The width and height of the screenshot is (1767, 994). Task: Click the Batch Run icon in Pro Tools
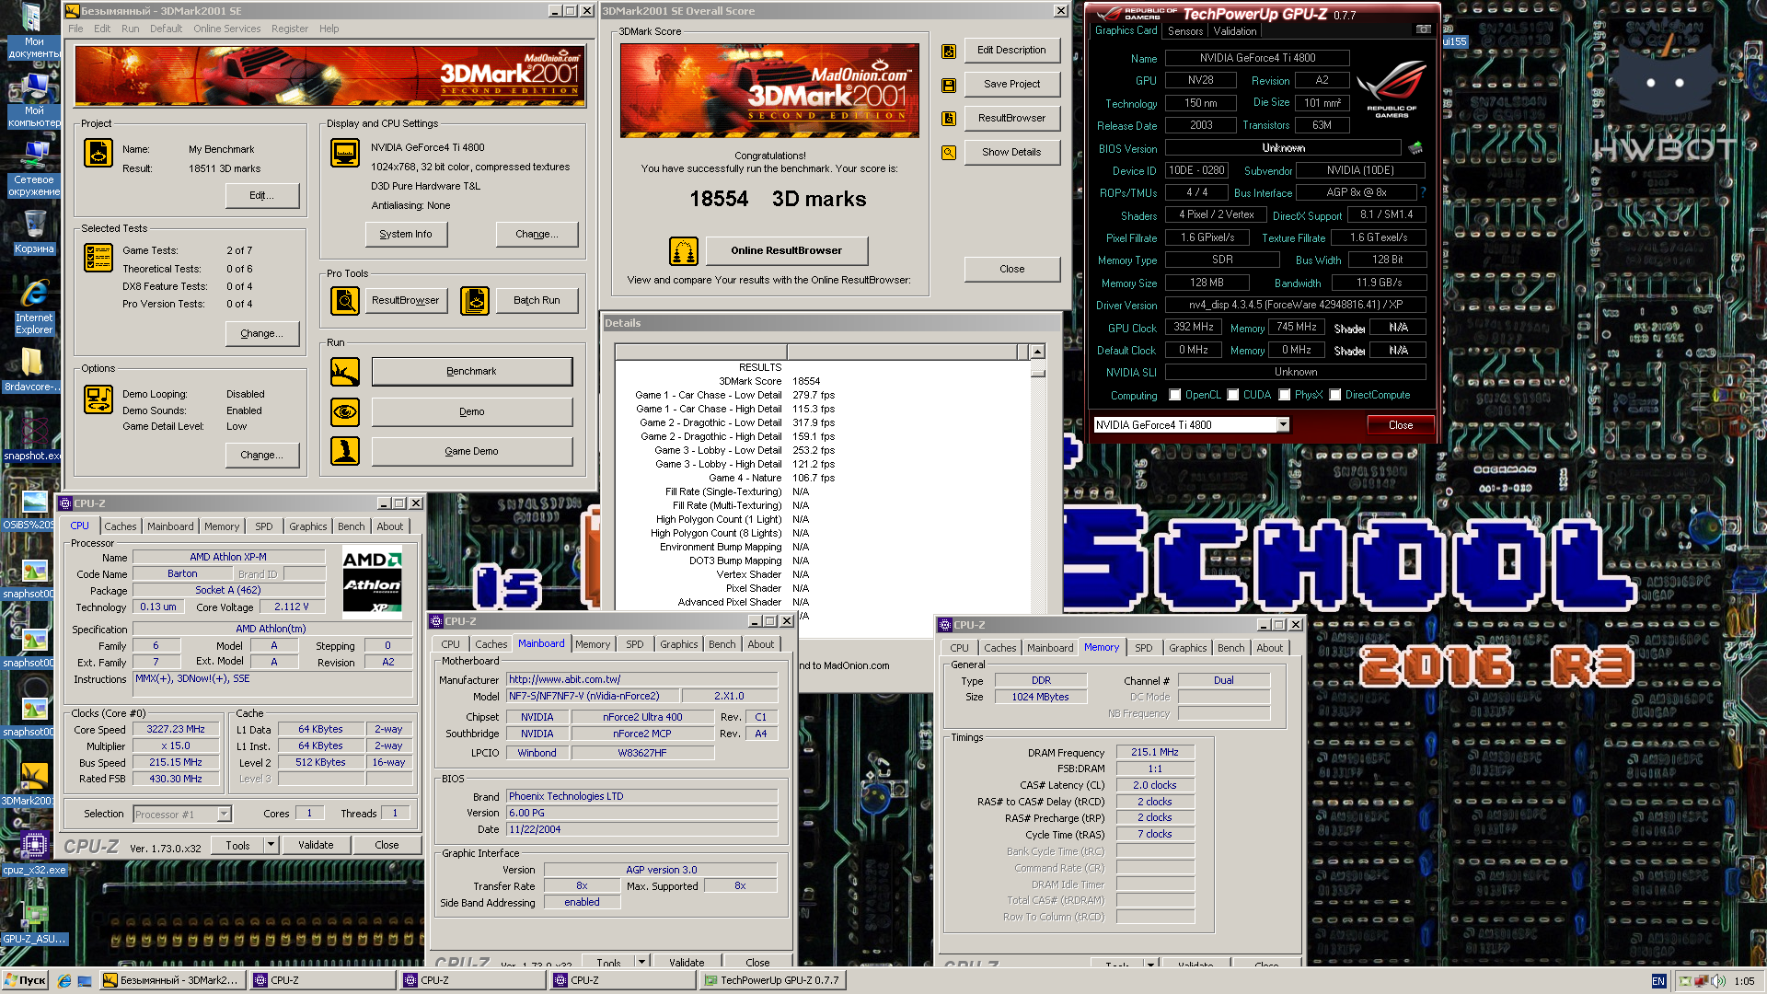475,300
